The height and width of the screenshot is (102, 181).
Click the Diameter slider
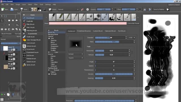click(110, 38)
